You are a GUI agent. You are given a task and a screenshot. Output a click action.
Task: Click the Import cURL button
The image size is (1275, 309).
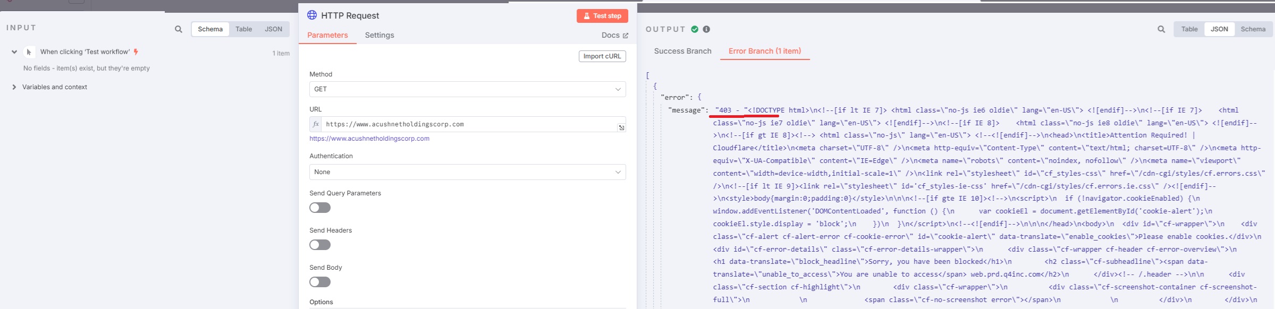[x=602, y=56]
